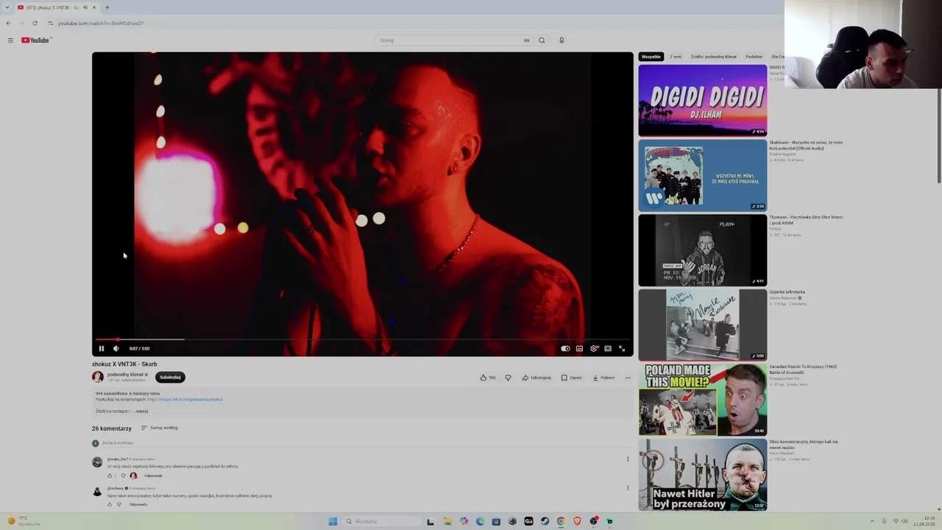Select the Wszystkie filter chip
Image resolution: width=942 pixels, height=530 pixels.
click(x=651, y=57)
